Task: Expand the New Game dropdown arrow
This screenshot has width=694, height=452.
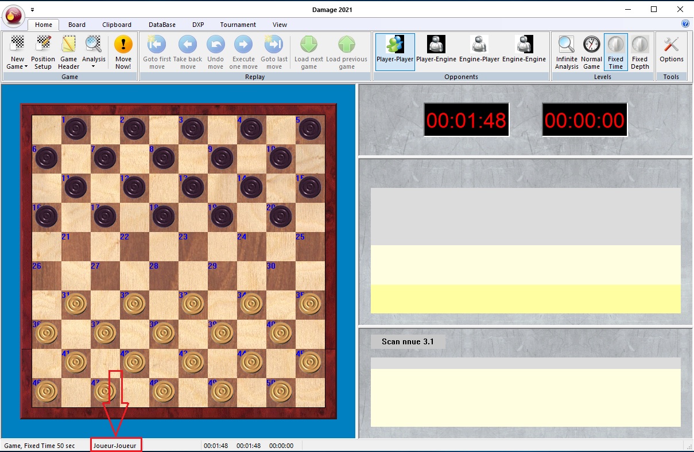Action: pyautogui.click(x=26, y=67)
